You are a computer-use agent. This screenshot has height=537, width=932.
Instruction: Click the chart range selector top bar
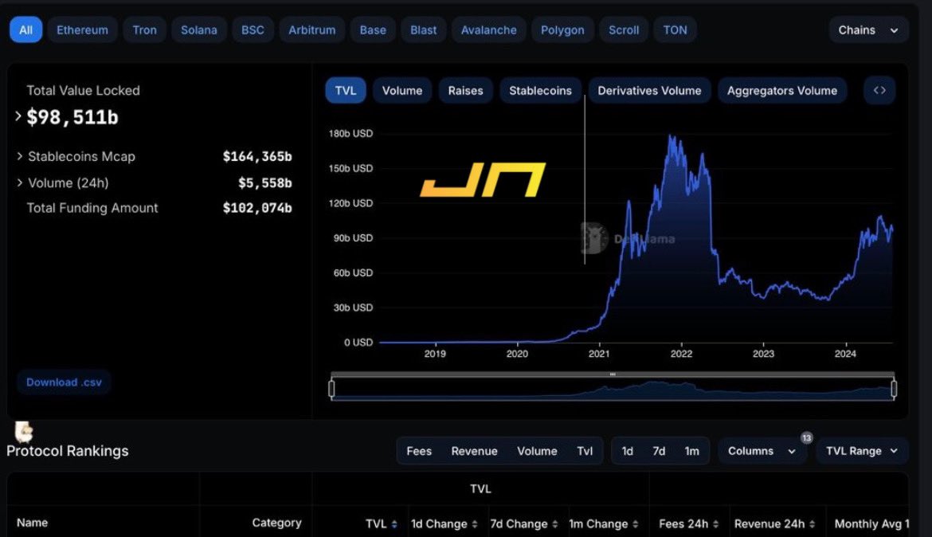click(x=613, y=374)
